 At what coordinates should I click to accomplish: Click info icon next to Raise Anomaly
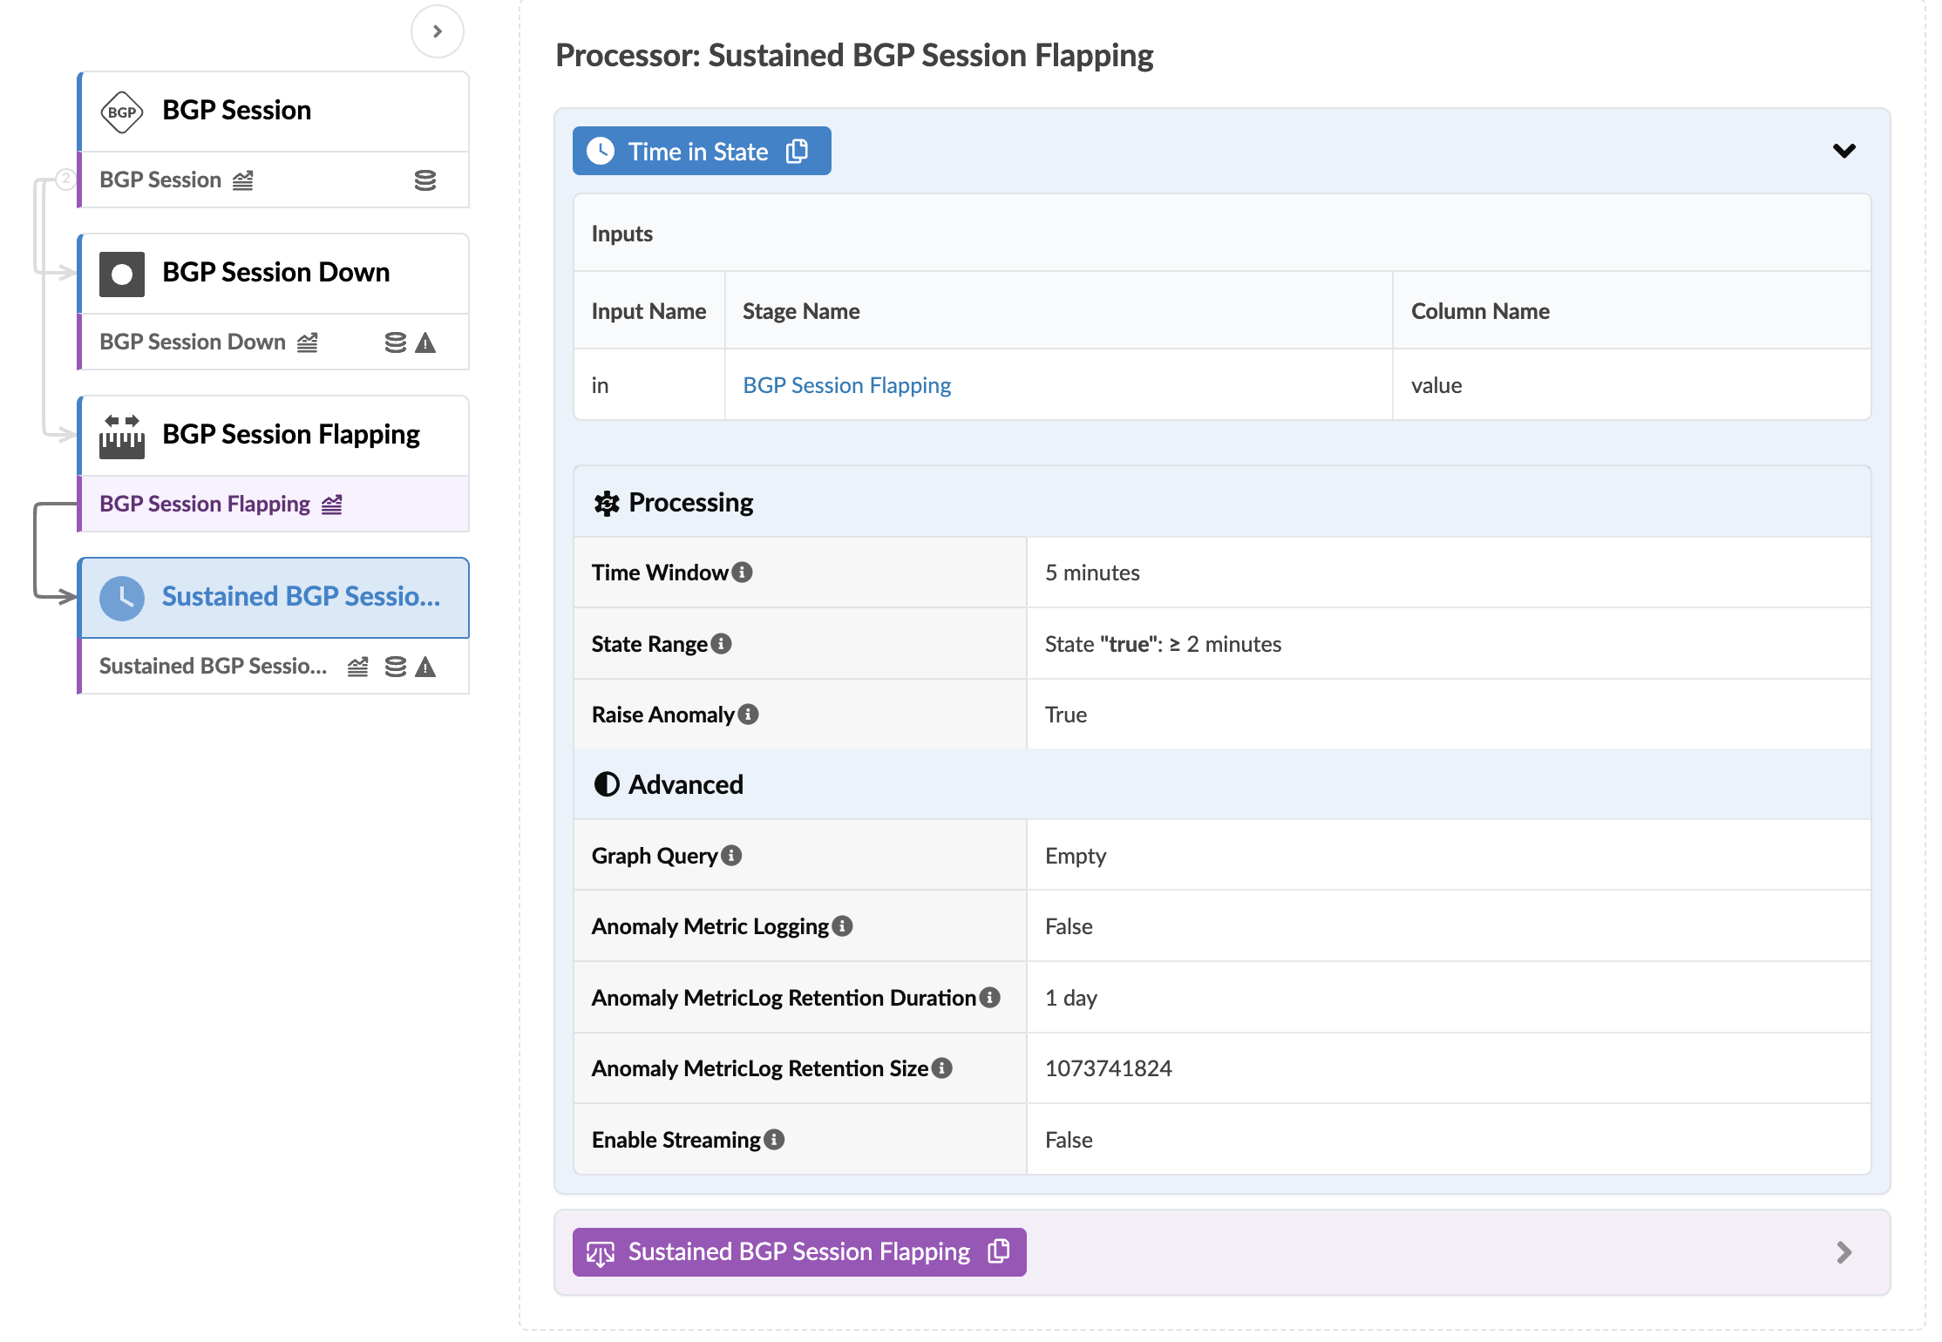point(749,715)
